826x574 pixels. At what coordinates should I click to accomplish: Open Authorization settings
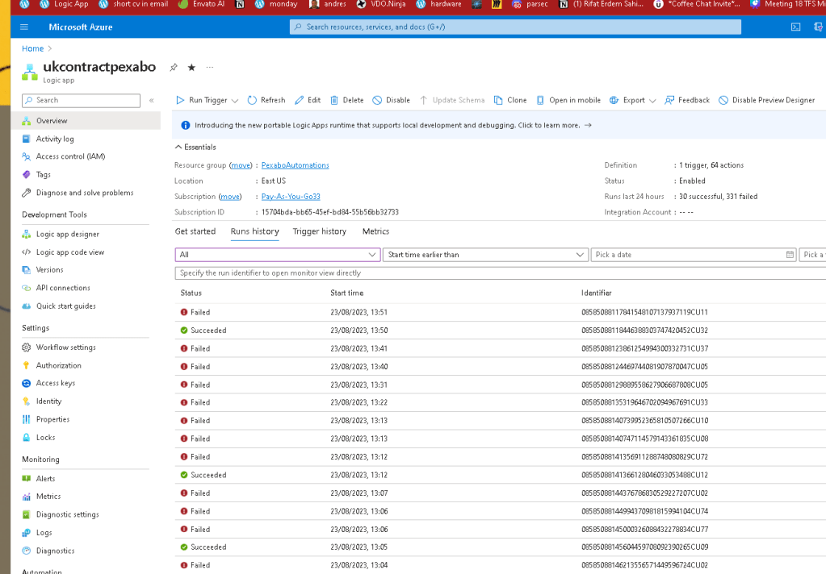58,365
